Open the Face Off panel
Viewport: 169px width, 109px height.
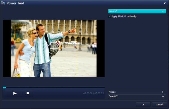(137, 96)
